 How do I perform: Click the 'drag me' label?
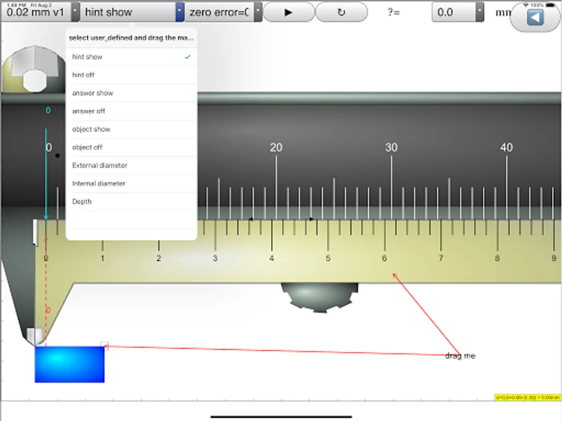(x=460, y=356)
